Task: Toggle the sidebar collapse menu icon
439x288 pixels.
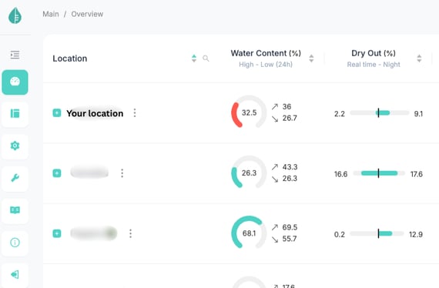Action: pyautogui.click(x=15, y=55)
